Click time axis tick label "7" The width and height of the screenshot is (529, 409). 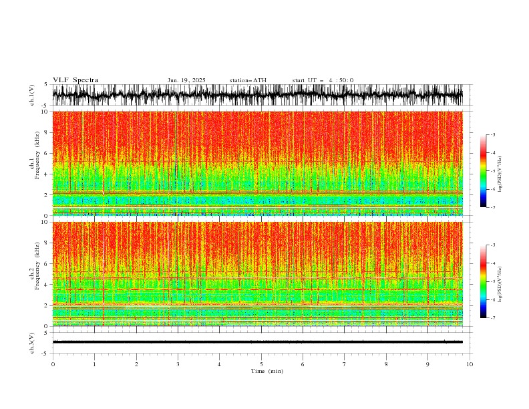[345, 364]
